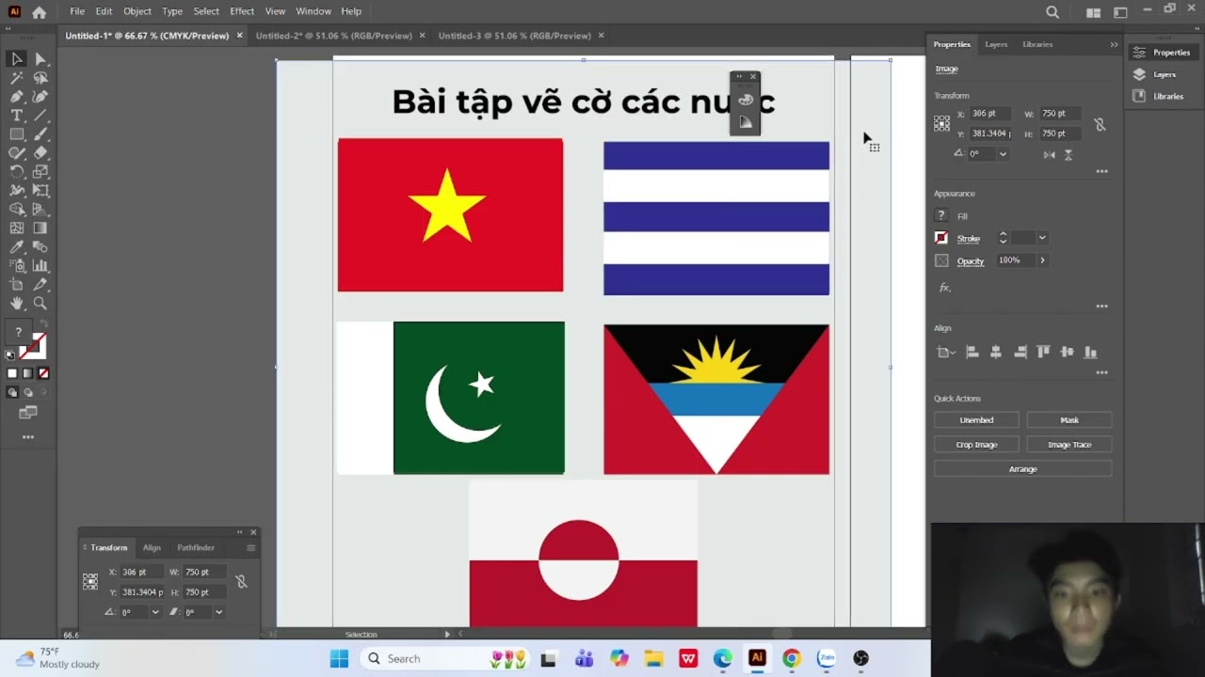
Task: Choose reference point in Properties Transform grid
Action: point(941,123)
